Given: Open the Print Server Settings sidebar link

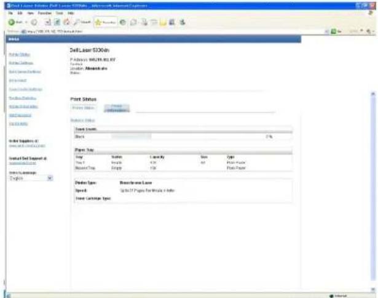Looking at the screenshot, I should tap(25, 71).
